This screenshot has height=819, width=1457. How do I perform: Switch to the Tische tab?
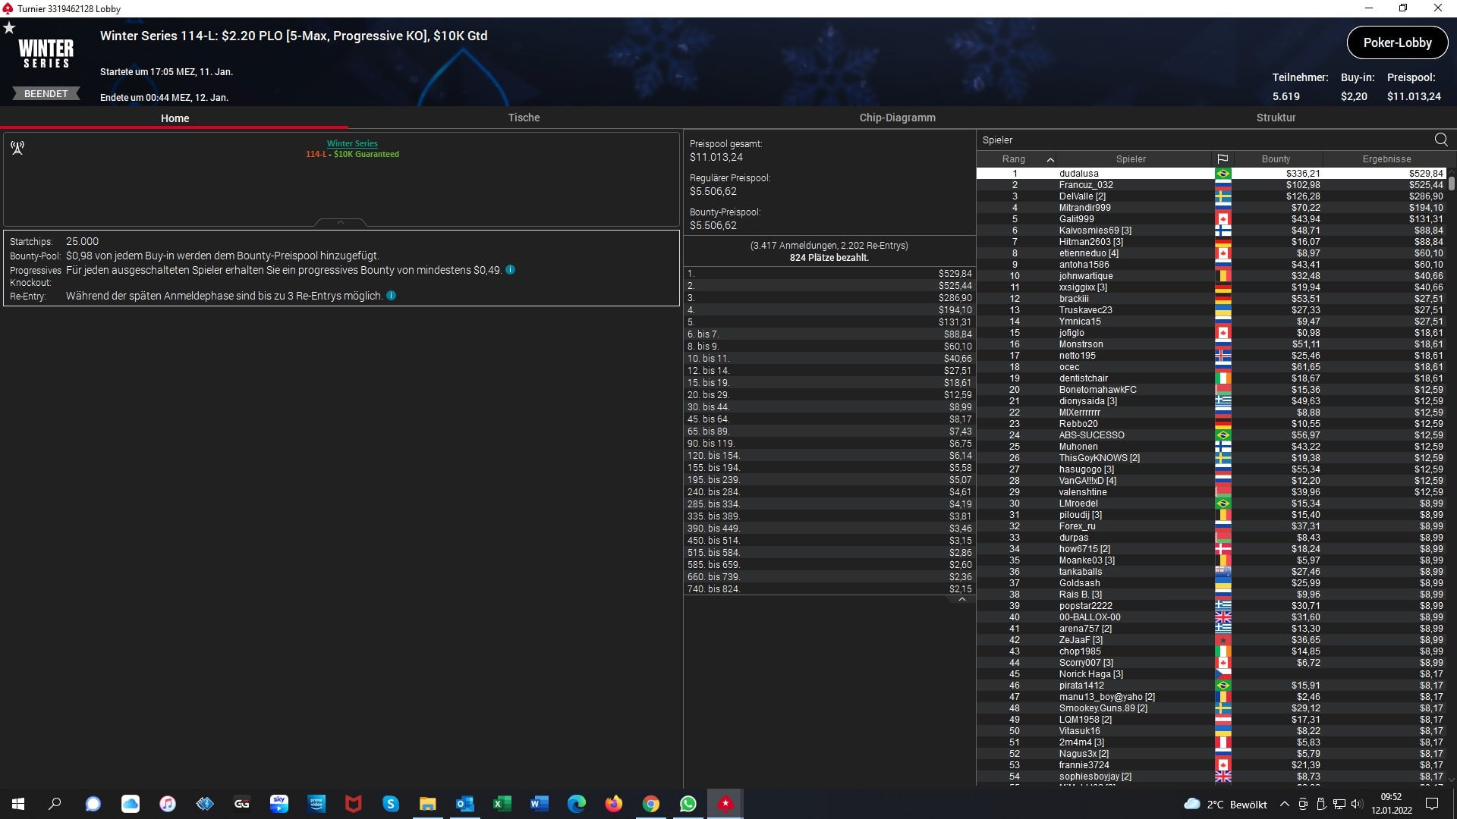coord(524,118)
